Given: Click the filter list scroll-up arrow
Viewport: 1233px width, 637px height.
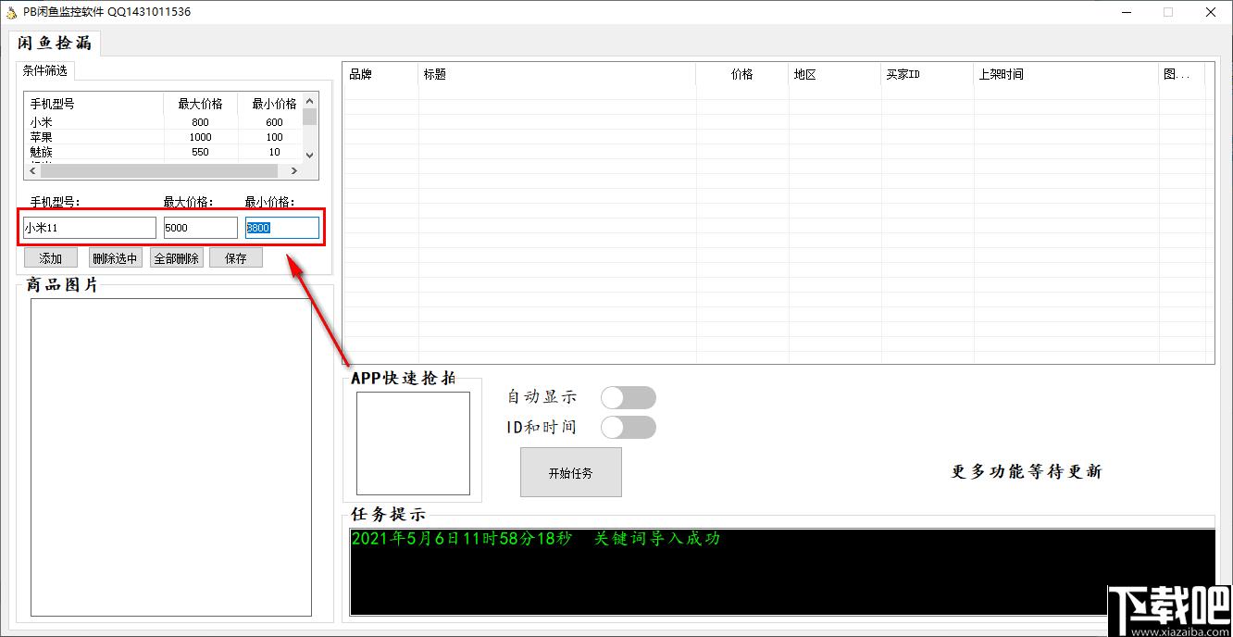Looking at the screenshot, I should [310, 100].
